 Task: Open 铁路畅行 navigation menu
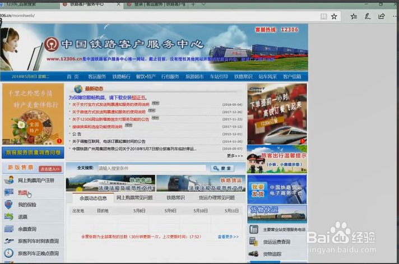122,77
